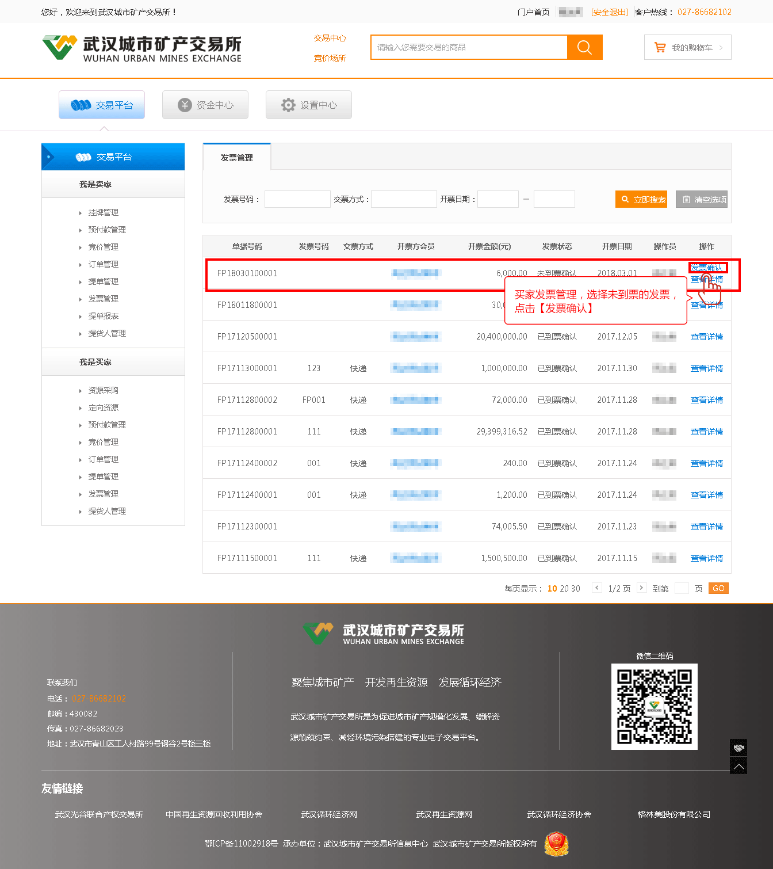Open 挂牌管理 in seller menu
Image resolution: width=773 pixels, height=869 pixels.
click(x=104, y=213)
